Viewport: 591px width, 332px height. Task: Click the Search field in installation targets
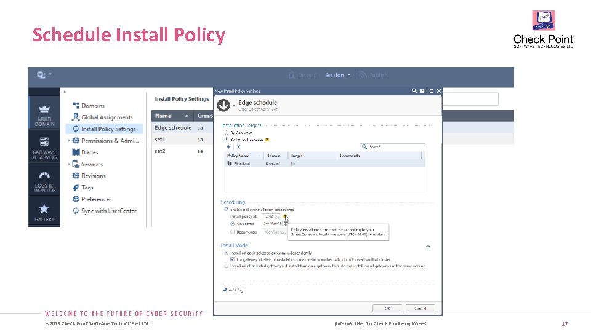pos(392,147)
